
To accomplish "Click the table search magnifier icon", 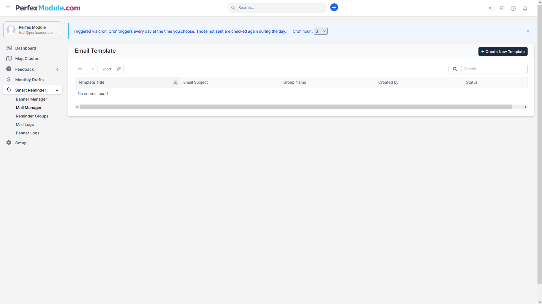I will (455, 69).
